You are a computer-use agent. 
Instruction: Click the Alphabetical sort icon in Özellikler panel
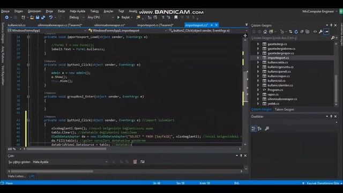tap(259, 129)
